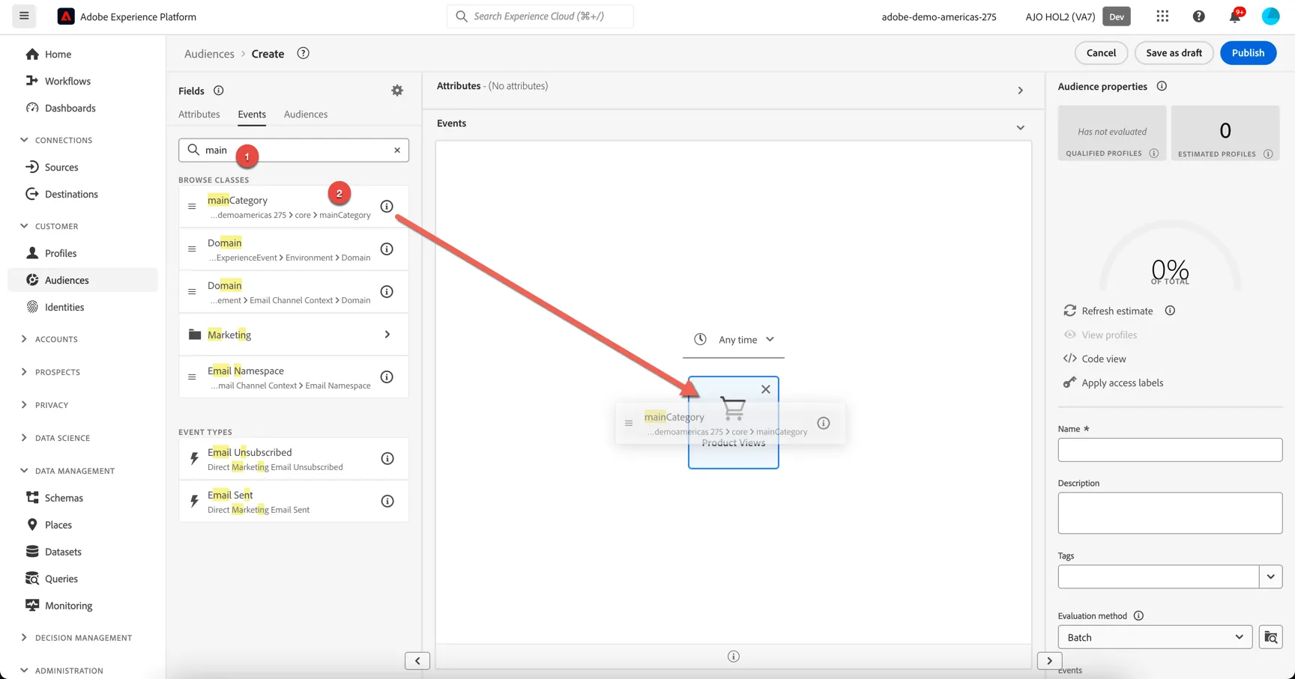Clear the field search text
Screen dimensions: 1295x679
point(397,150)
